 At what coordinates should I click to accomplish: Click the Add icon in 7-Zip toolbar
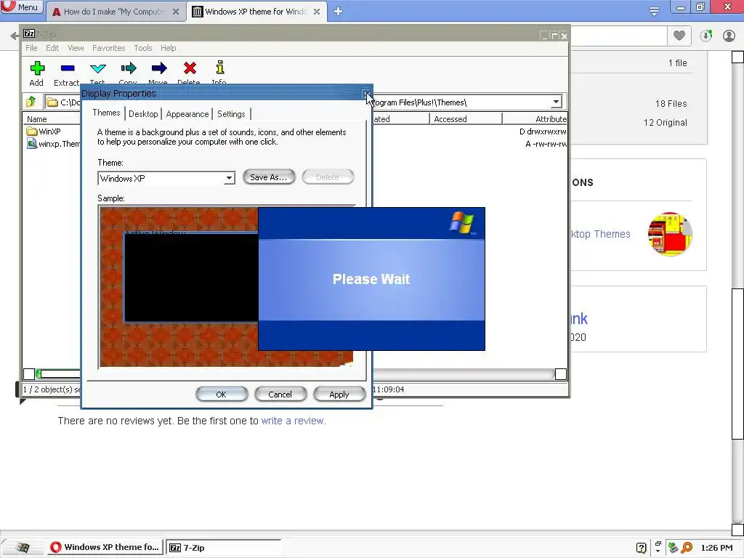tap(37, 68)
